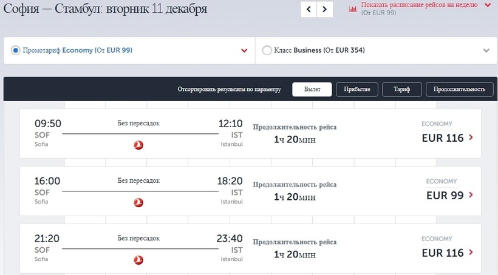The width and height of the screenshot is (498, 275).
Task: Expand Business class dropdown chevron
Action: pyautogui.click(x=486, y=51)
